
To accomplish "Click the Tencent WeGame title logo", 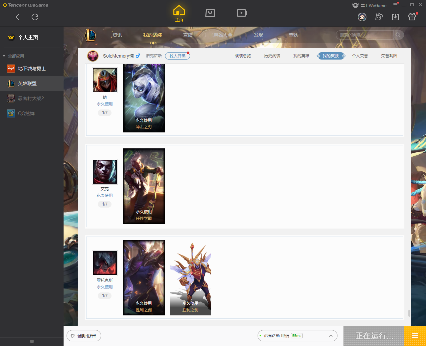I will click(26, 5).
